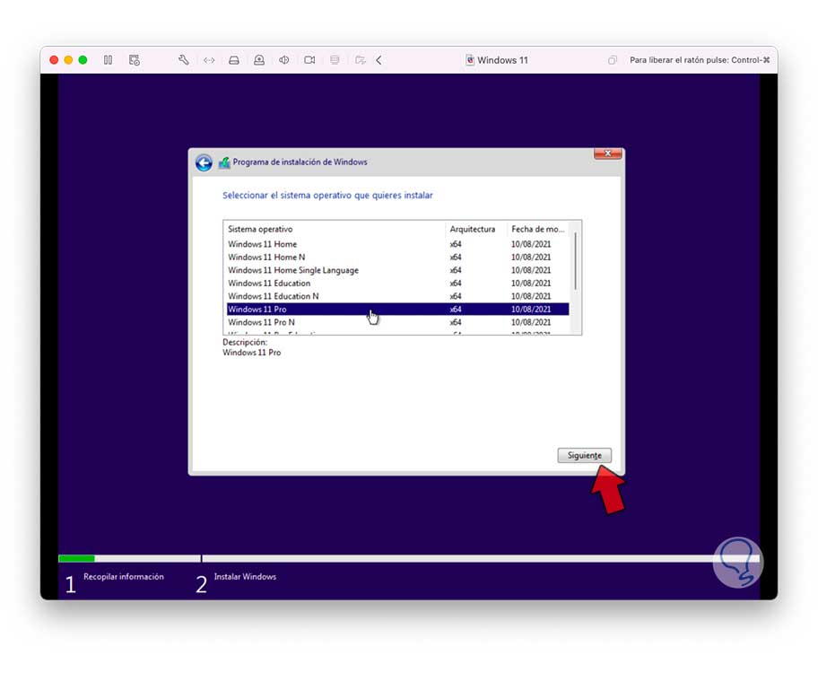818x673 pixels.
Task: Go back using the blue arrow in installer
Action: click(204, 163)
